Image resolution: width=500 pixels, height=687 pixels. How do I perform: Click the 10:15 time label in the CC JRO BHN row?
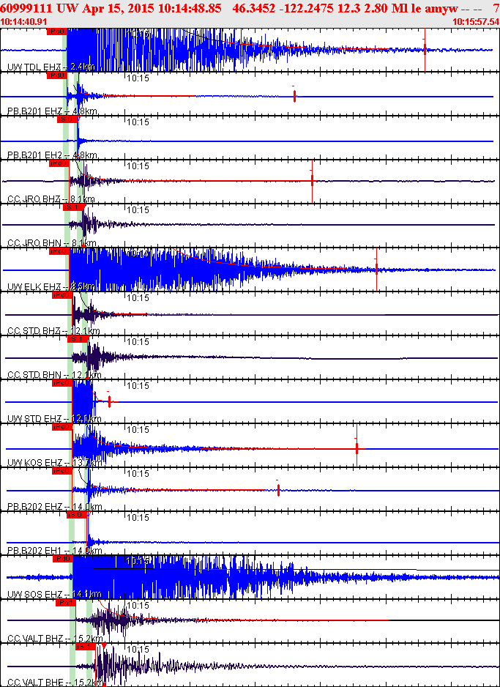coord(138,210)
